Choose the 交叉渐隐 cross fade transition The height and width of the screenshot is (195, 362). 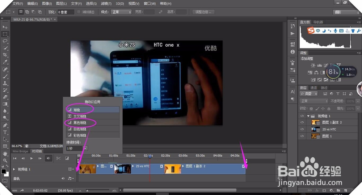coord(93,116)
